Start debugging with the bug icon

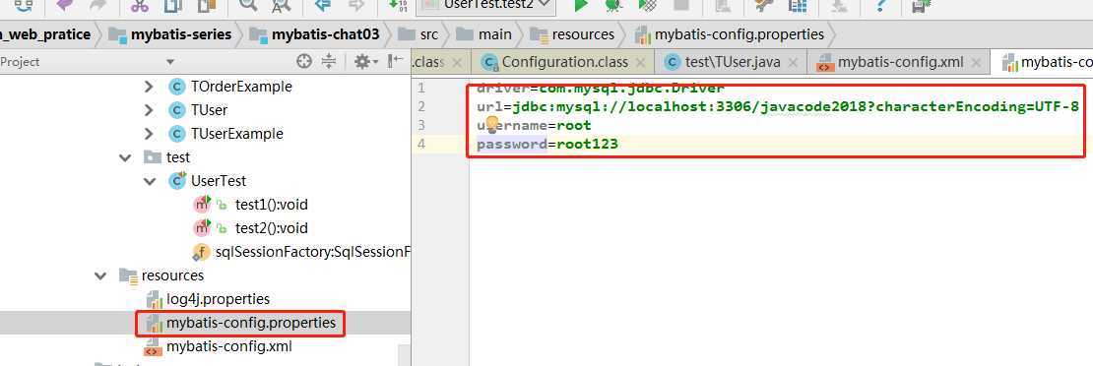[613, 6]
